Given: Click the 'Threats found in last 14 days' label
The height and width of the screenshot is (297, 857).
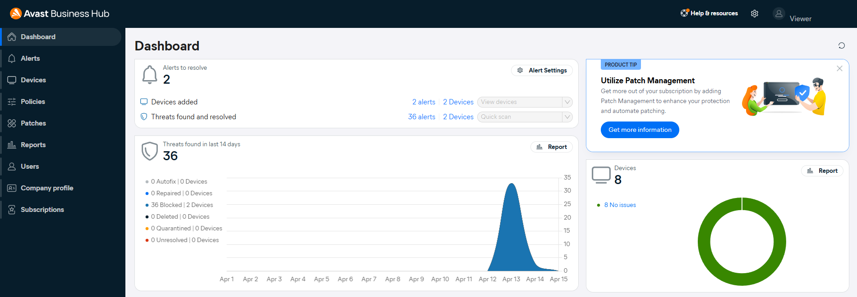Looking at the screenshot, I should tap(202, 144).
